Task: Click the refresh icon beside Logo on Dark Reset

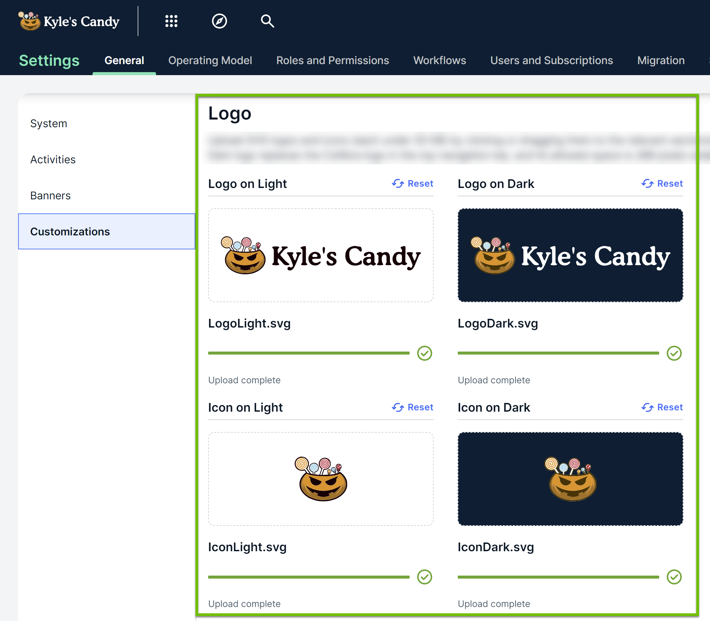Action: [x=648, y=183]
